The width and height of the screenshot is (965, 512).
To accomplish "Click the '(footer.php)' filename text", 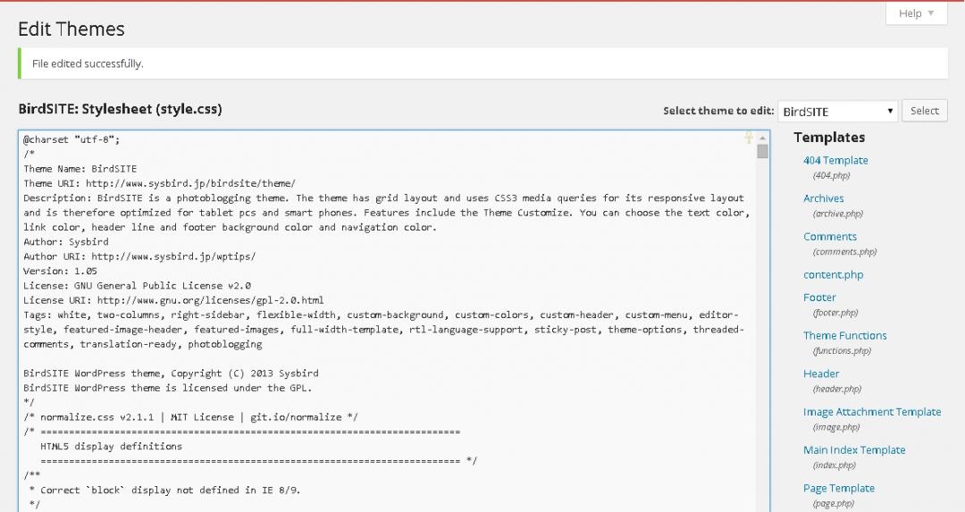I will 835,313.
